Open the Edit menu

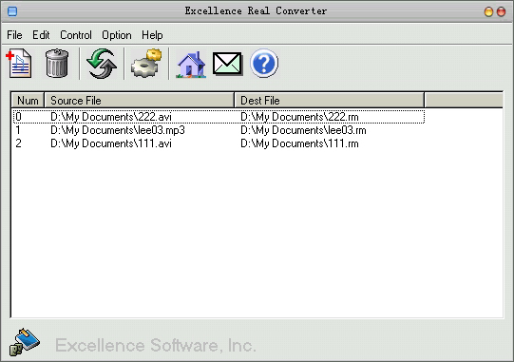(x=41, y=35)
